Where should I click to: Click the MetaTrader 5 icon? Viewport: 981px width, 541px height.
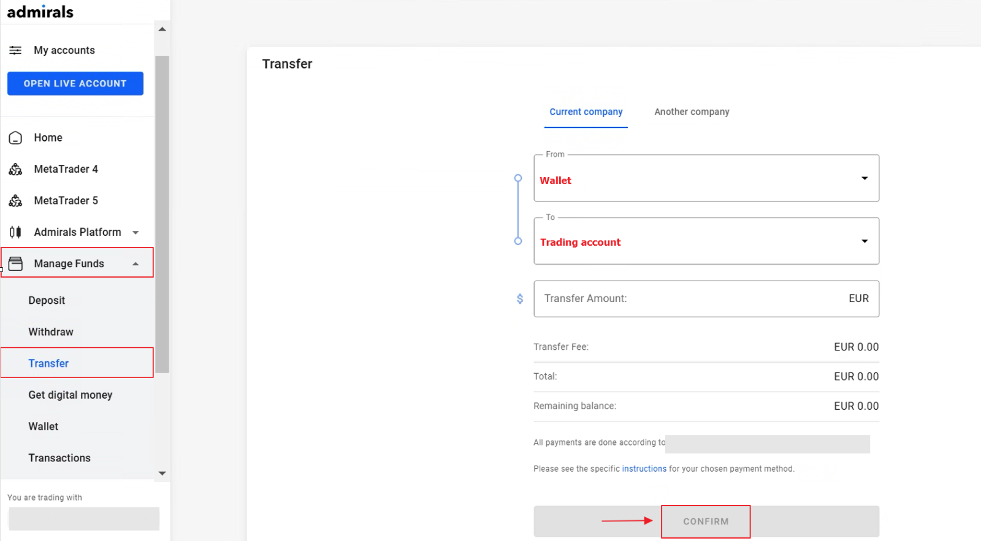15,200
